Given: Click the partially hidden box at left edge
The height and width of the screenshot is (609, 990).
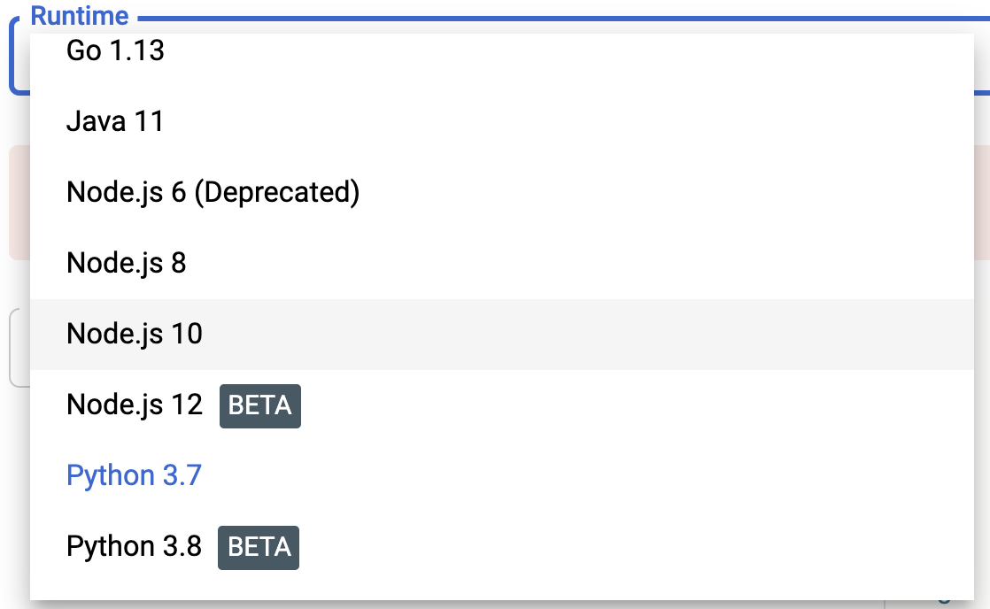Looking at the screenshot, I should click(19, 348).
